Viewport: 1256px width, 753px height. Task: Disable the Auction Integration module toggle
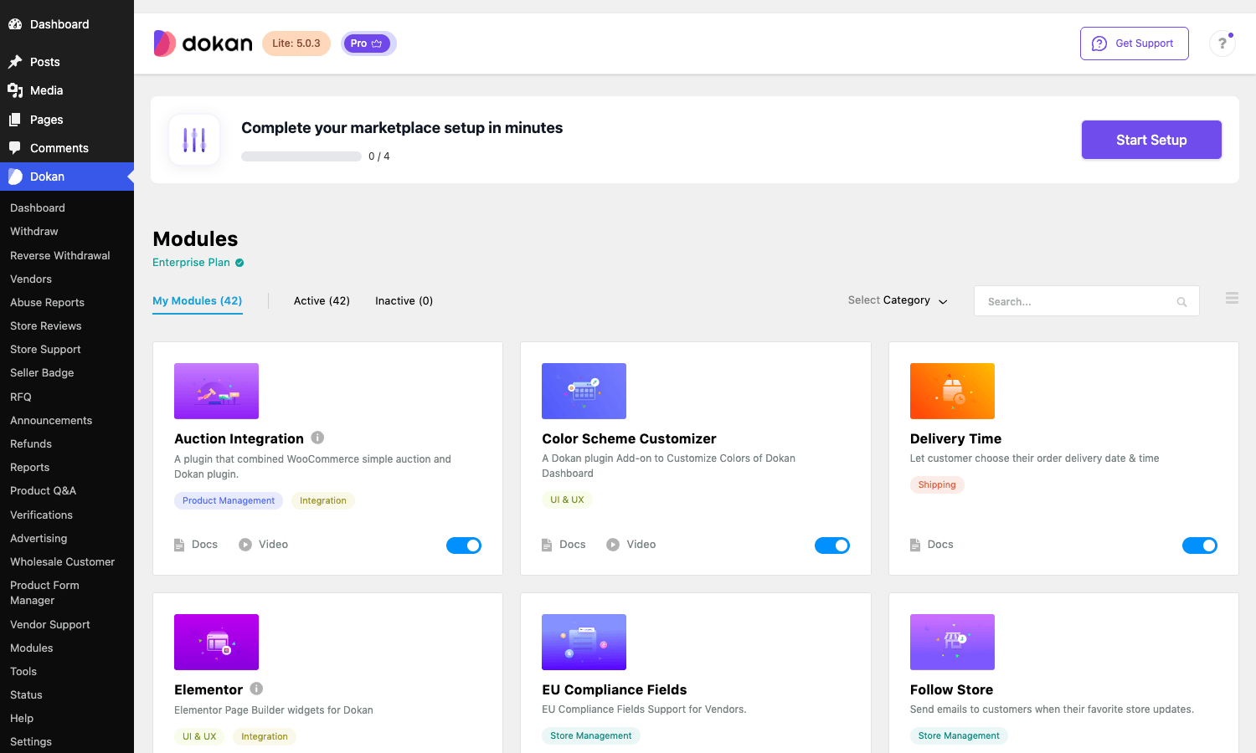coord(464,546)
